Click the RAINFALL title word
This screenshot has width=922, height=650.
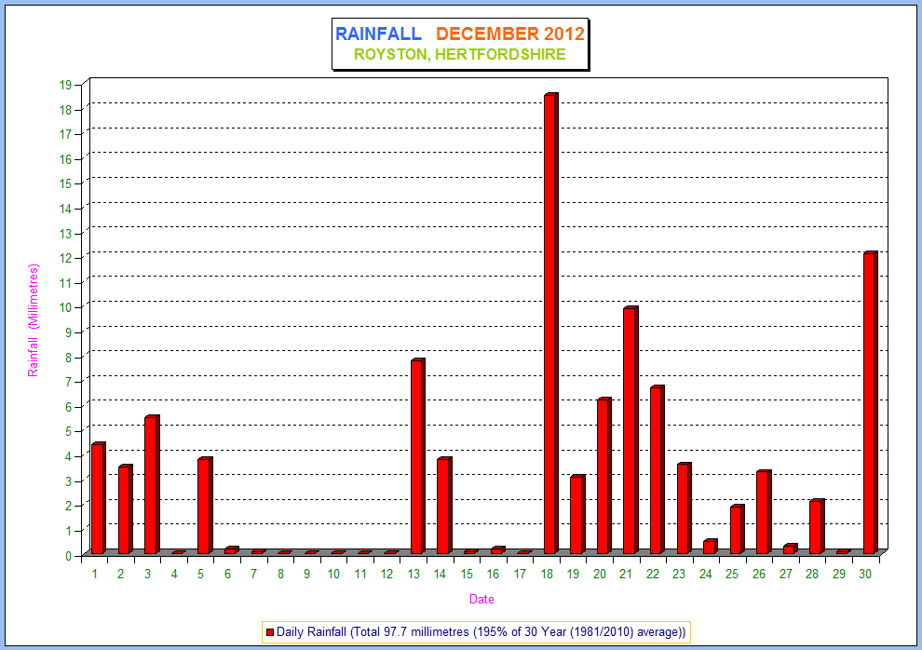[x=378, y=34]
